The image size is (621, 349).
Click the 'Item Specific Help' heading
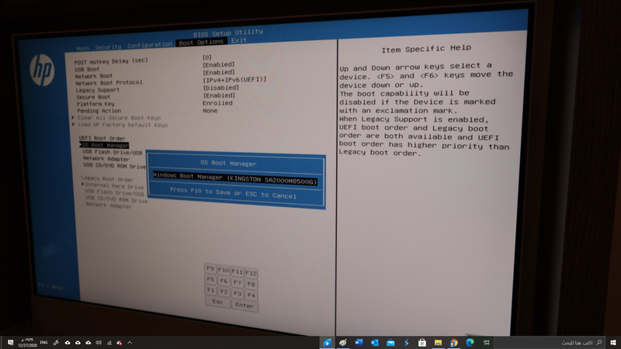coord(426,49)
